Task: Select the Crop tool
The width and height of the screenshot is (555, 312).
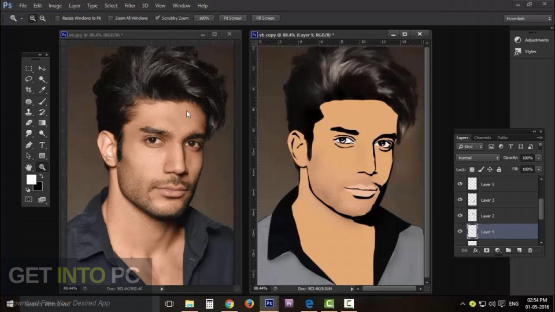Action: tap(28, 90)
